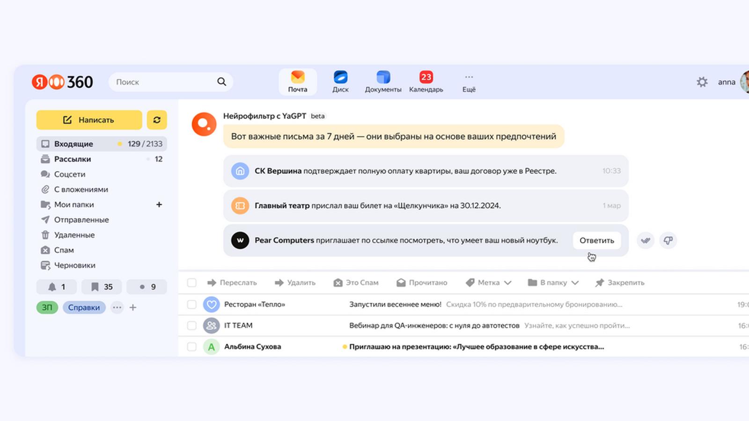The image size is (749, 421).
Task: Expand the В папку dropdown
Action: [553, 283]
